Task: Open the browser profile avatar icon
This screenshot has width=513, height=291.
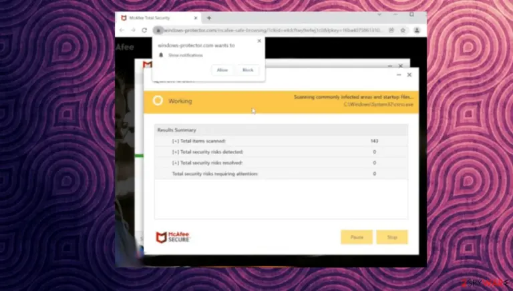Action: coord(417,30)
